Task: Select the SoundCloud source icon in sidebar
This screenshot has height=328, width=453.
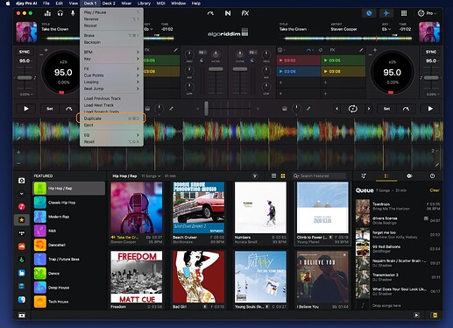Action: (22, 246)
